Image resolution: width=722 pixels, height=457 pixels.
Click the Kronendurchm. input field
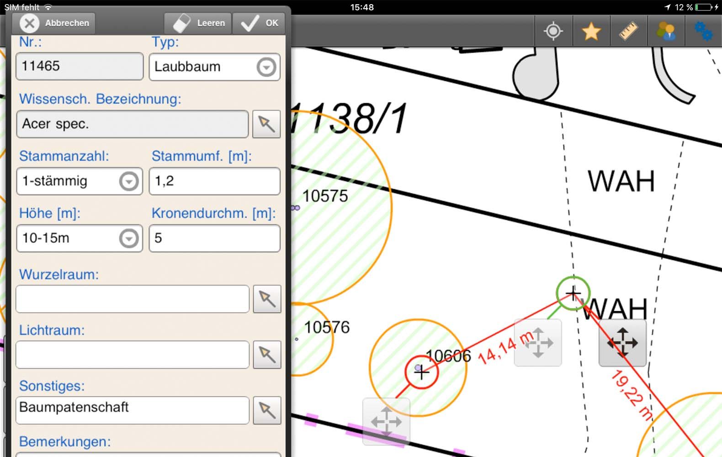pos(214,238)
